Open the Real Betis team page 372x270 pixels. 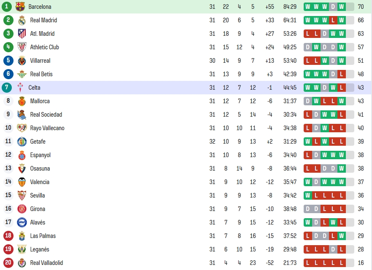[41, 74]
